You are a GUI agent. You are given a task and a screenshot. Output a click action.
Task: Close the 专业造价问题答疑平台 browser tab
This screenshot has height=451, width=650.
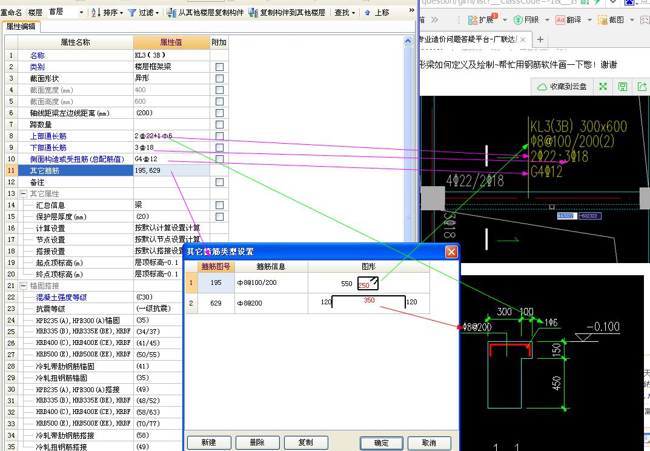pyautogui.click(x=523, y=39)
